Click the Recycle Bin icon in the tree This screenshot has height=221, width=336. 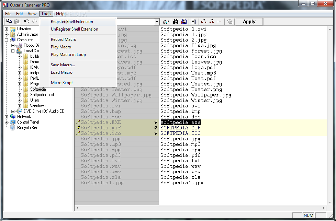13,128
